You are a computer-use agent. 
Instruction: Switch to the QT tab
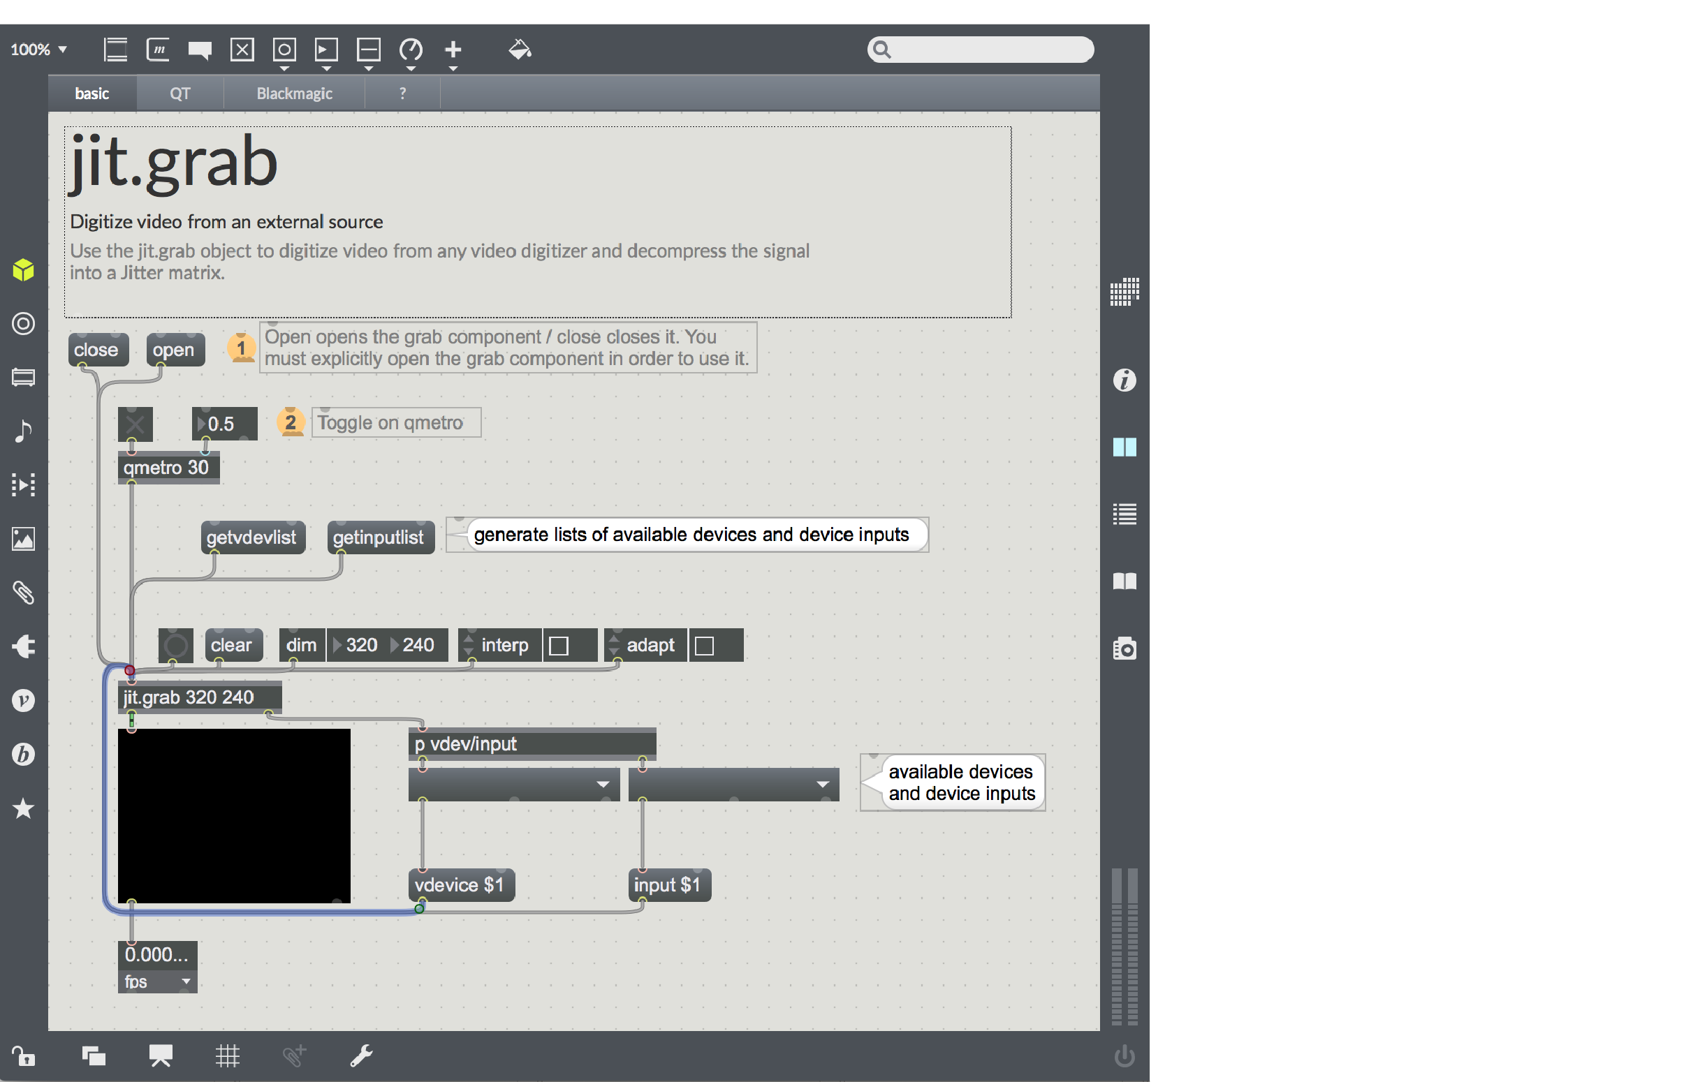coord(180,94)
